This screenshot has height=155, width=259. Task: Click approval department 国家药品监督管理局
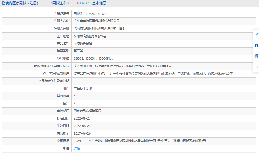87,111
